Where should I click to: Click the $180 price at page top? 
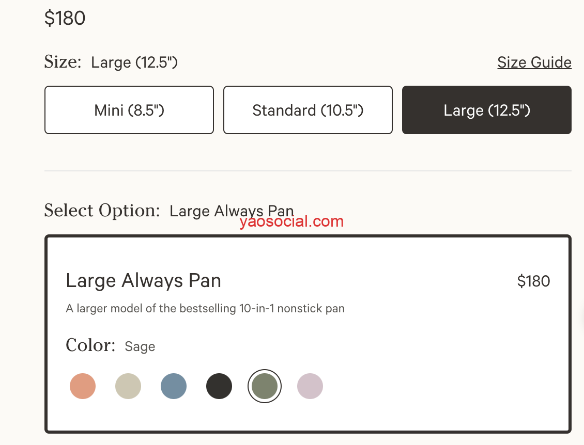pos(65,18)
